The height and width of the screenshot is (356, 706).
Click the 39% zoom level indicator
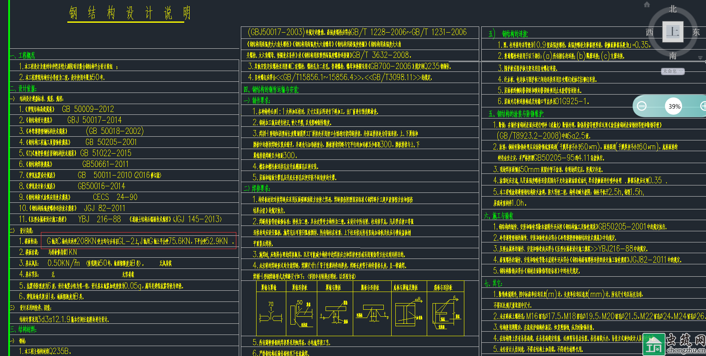coord(674,106)
